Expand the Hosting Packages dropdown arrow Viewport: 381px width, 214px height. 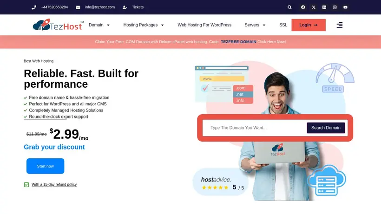coord(163,25)
